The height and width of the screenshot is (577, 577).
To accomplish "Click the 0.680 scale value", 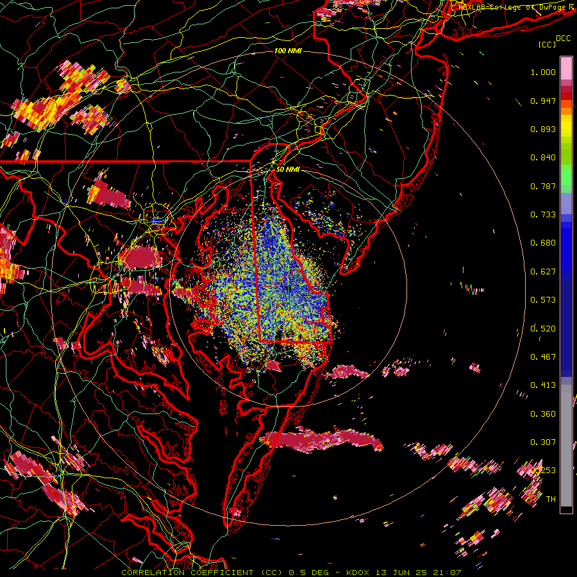I will (x=543, y=243).
